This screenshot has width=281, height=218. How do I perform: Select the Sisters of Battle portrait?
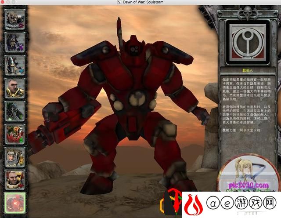15,157
